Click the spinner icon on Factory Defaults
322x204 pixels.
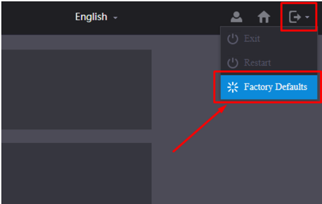[x=233, y=87]
